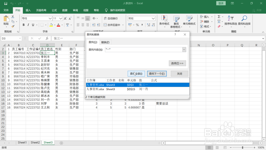Open the Insert (插入) cells dropdown
The height and width of the screenshot is (150, 266).
pos(206,17)
